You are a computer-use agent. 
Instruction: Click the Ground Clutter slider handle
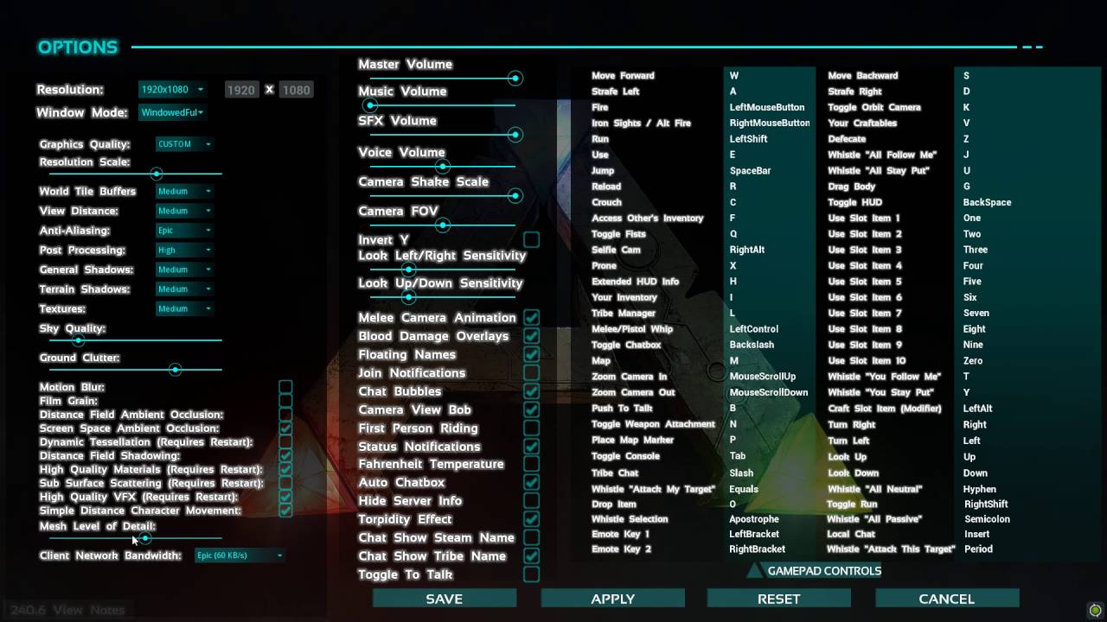click(x=175, y=370)
